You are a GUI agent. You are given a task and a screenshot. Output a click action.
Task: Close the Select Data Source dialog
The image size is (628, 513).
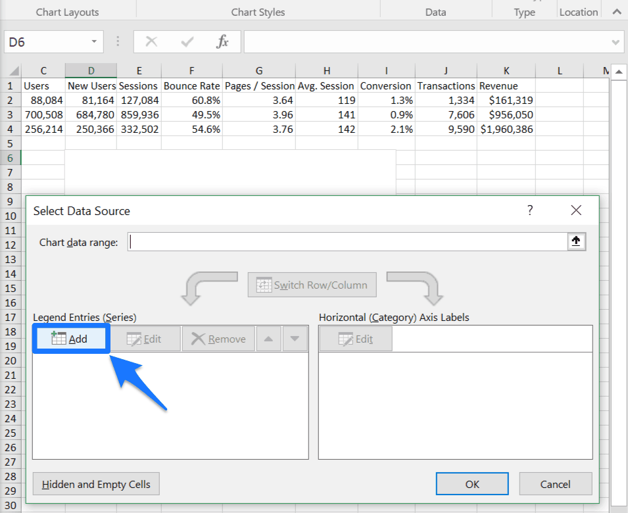[576, 210]
